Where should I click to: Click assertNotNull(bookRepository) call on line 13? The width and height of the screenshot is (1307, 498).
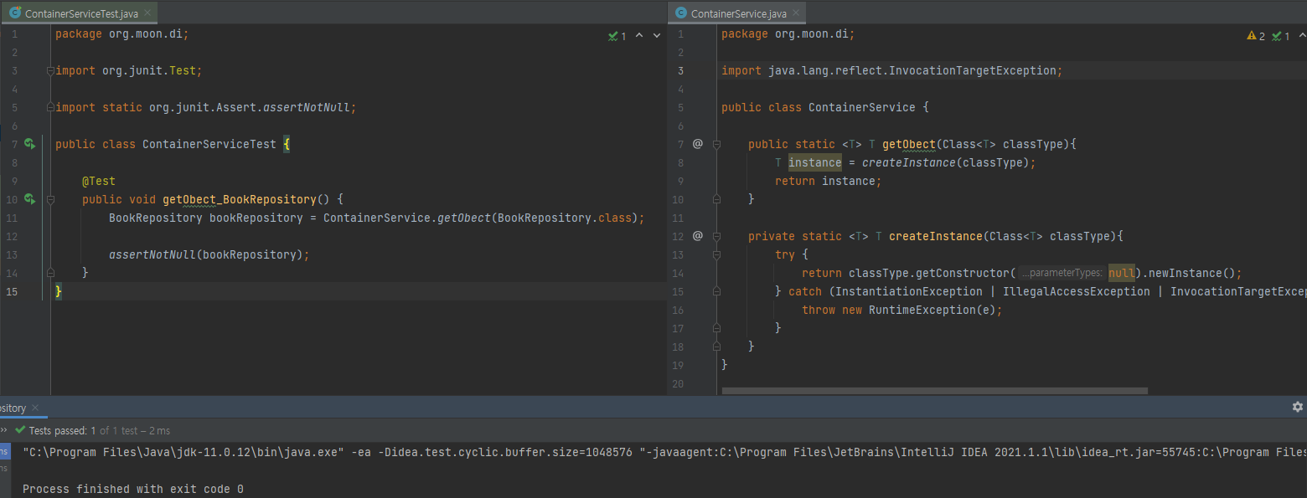(x=209, y=254)
